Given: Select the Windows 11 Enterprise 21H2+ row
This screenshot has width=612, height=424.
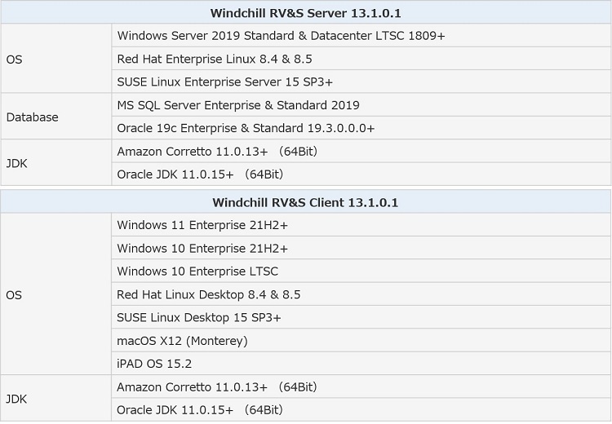Looking at the screenshot, I should pyautogui.click(x=202, y=225).
